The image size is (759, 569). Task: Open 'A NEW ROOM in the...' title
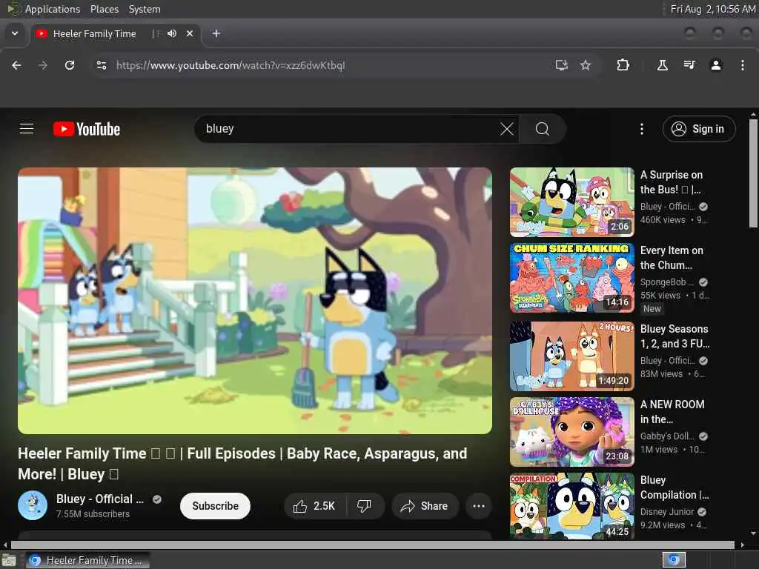click(x=672, y=412)
